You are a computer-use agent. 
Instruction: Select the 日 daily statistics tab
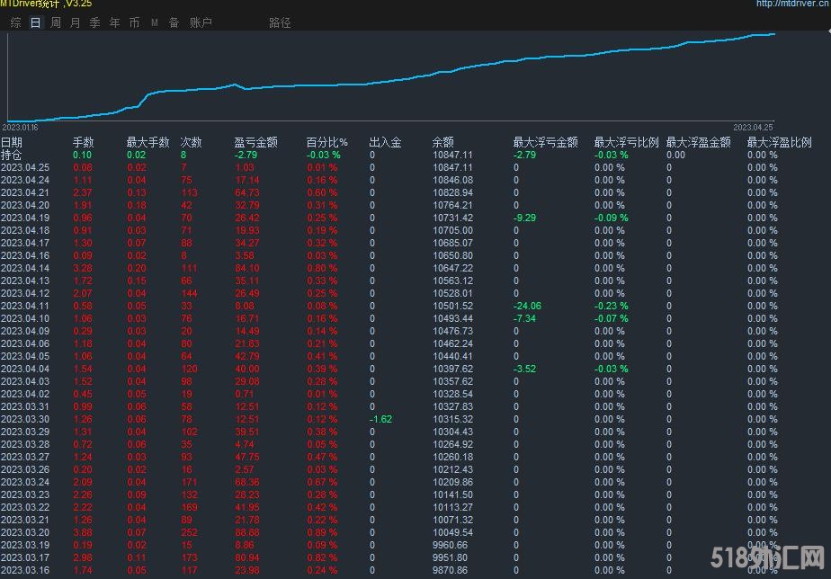tap(36, 22)
